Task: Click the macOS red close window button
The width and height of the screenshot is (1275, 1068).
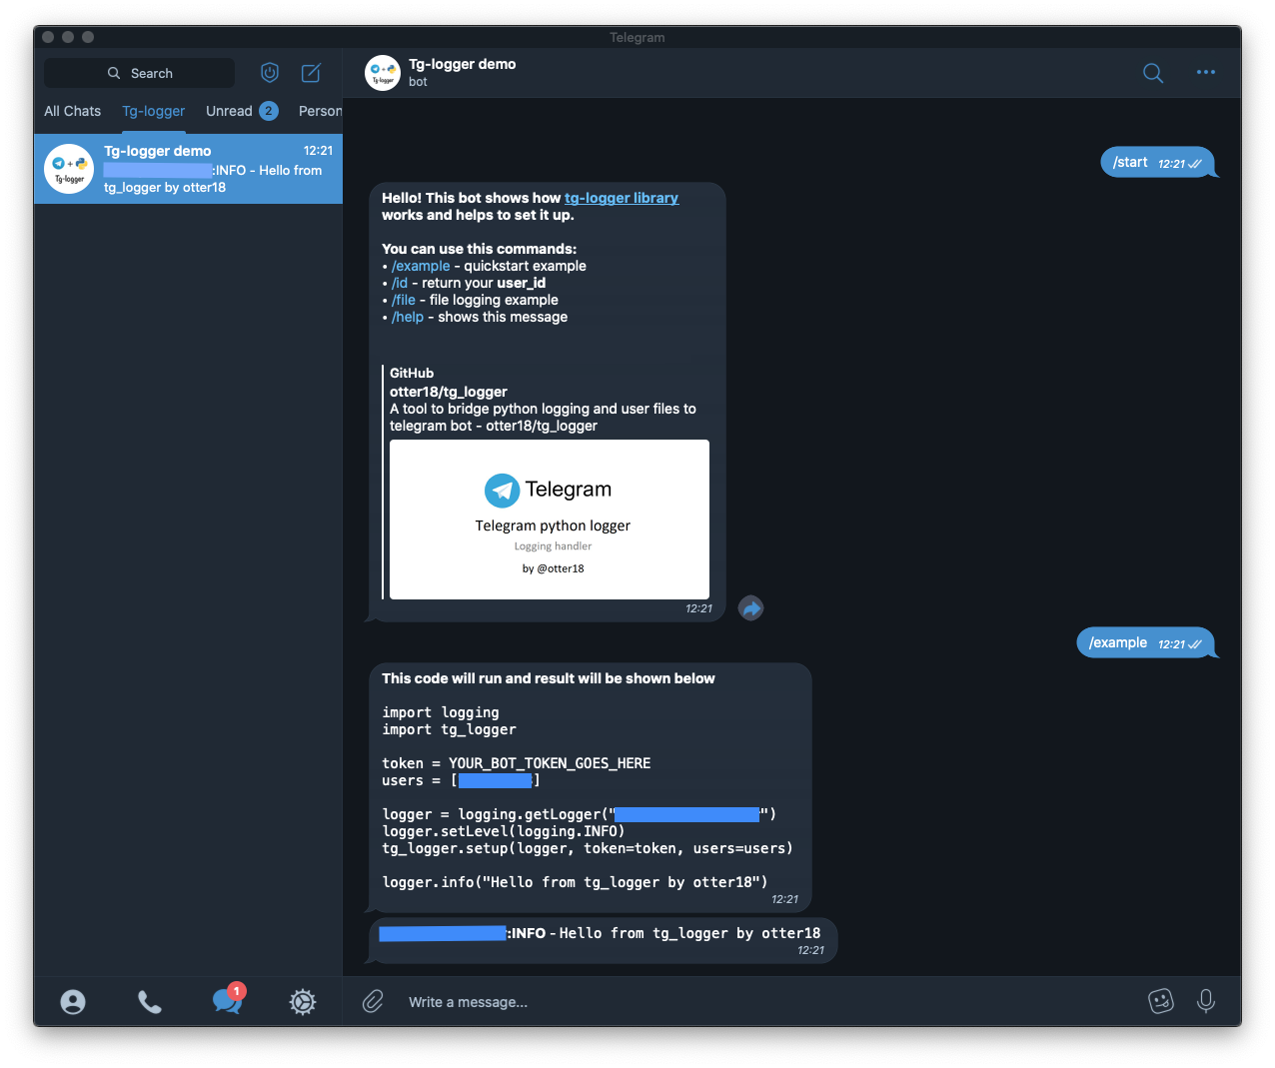Action: [x=48, y=37]
